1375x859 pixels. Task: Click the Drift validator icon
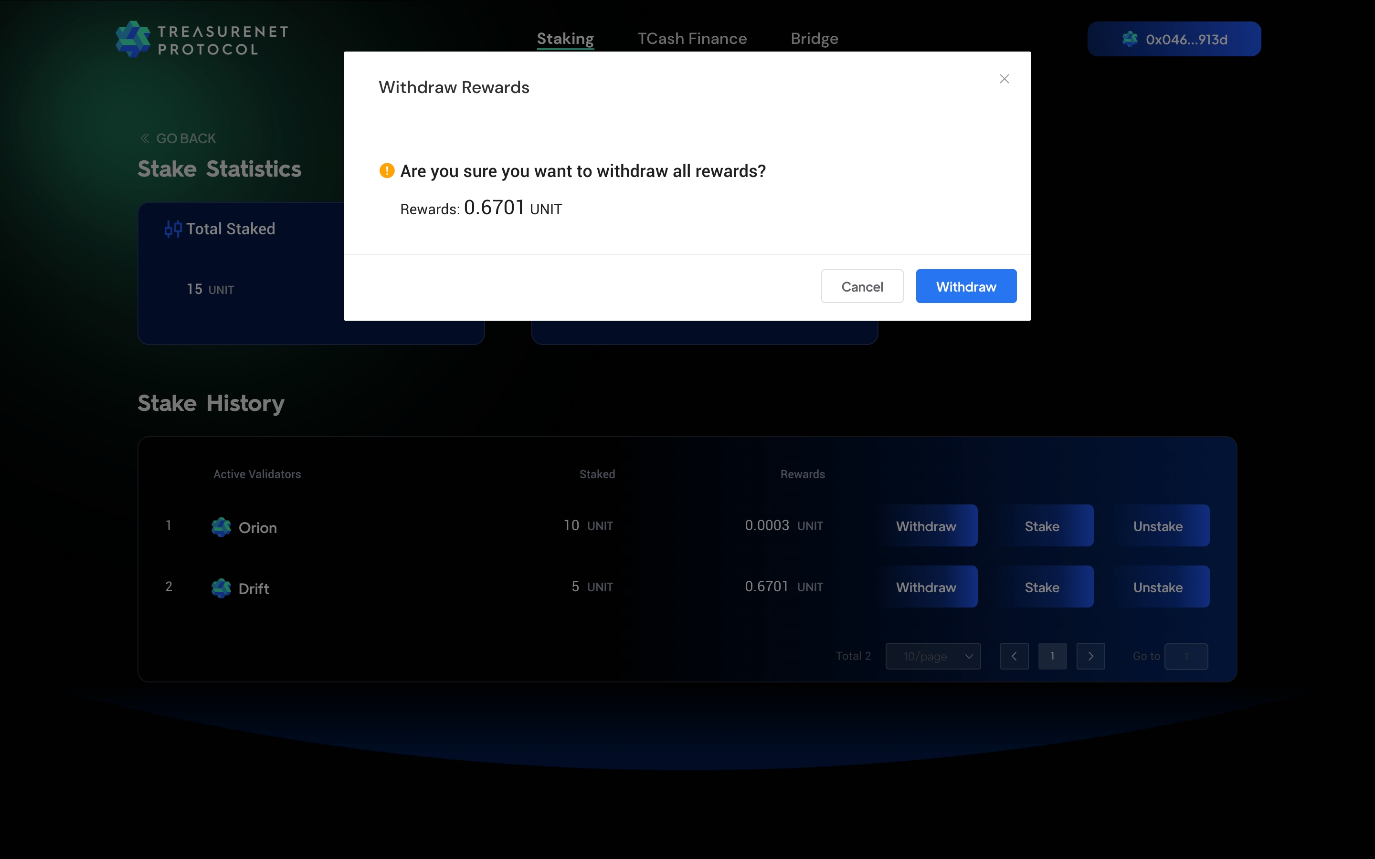(x=221, y=588)
